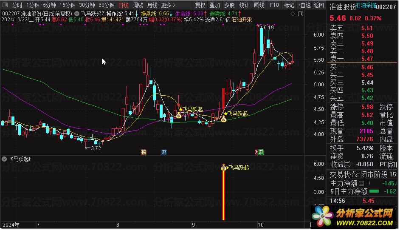This screenshot has height=230, width=400.
Task: Click the 画线 drawing button
Action: 259,5
